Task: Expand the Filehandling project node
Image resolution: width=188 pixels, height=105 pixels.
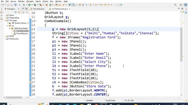Action: tap(5, 18)
